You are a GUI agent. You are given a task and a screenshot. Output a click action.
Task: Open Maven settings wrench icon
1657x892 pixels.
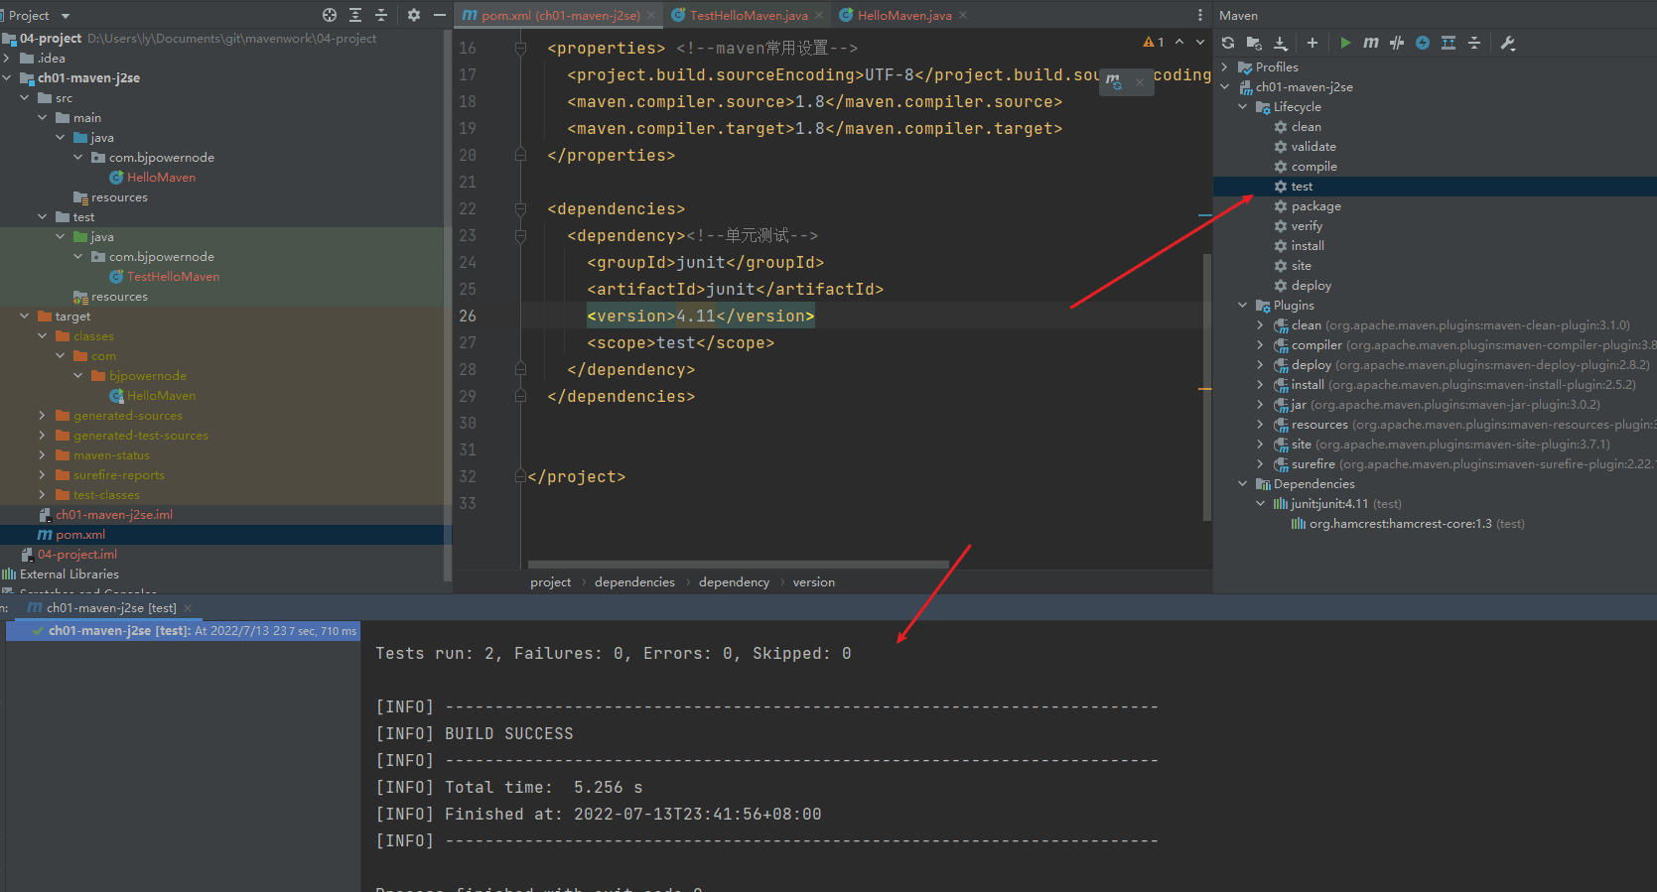(1508, 43)
